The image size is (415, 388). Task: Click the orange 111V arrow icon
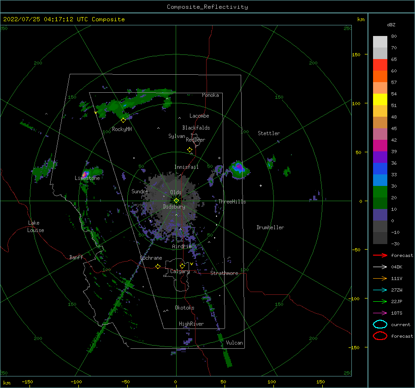[380, 278]
